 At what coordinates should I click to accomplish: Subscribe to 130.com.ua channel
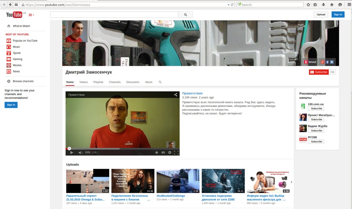[316, 109]
